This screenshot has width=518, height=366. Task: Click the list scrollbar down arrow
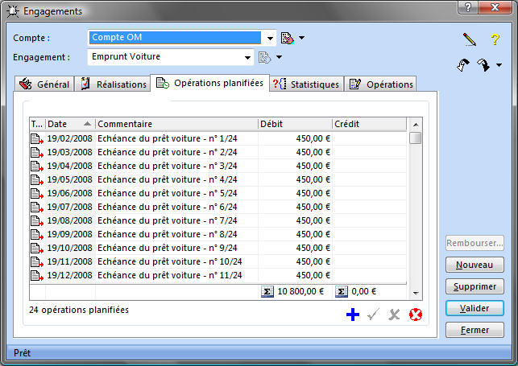(416, 294)
